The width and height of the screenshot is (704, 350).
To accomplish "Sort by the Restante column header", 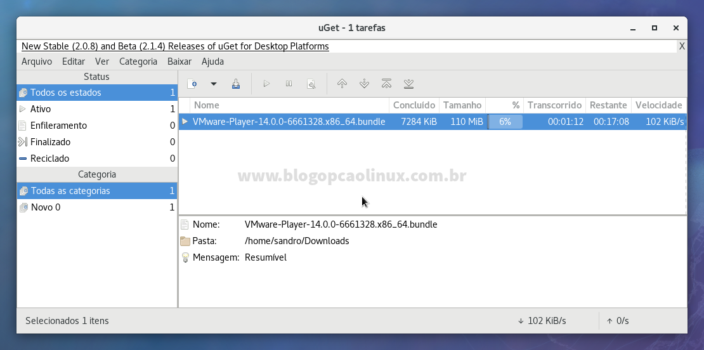I will click(x=608, y=105).
